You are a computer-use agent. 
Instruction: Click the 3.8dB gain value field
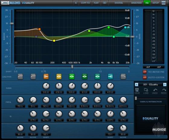[72, 92]
